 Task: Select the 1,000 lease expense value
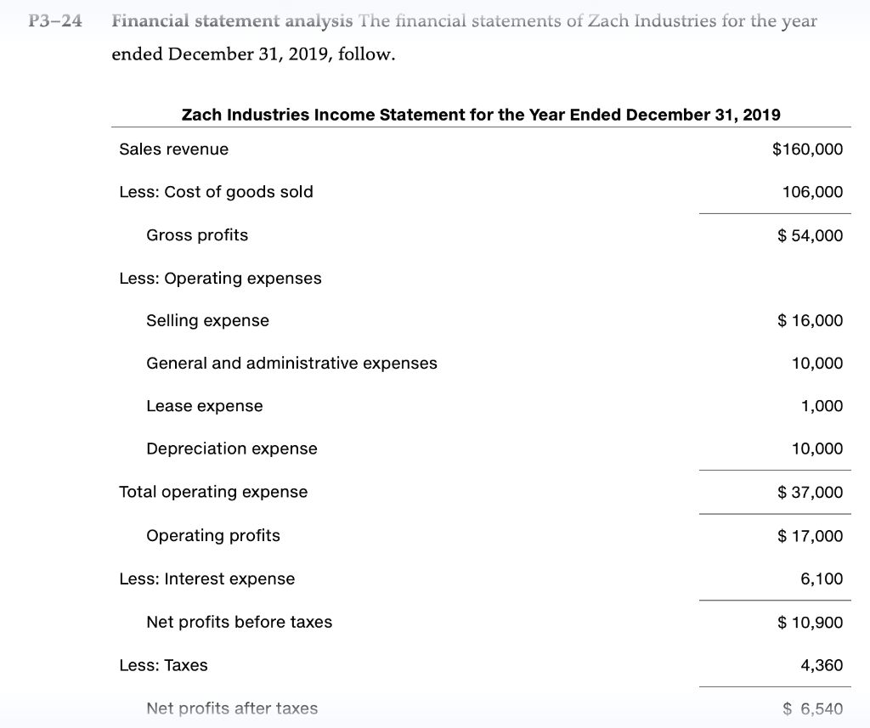tap(822, 406)
